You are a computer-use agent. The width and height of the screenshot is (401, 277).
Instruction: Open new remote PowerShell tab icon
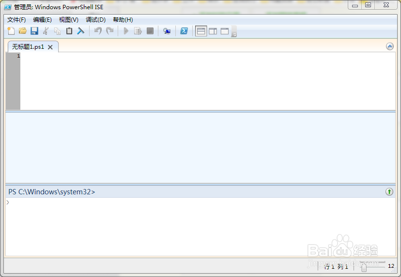[167, 31]
